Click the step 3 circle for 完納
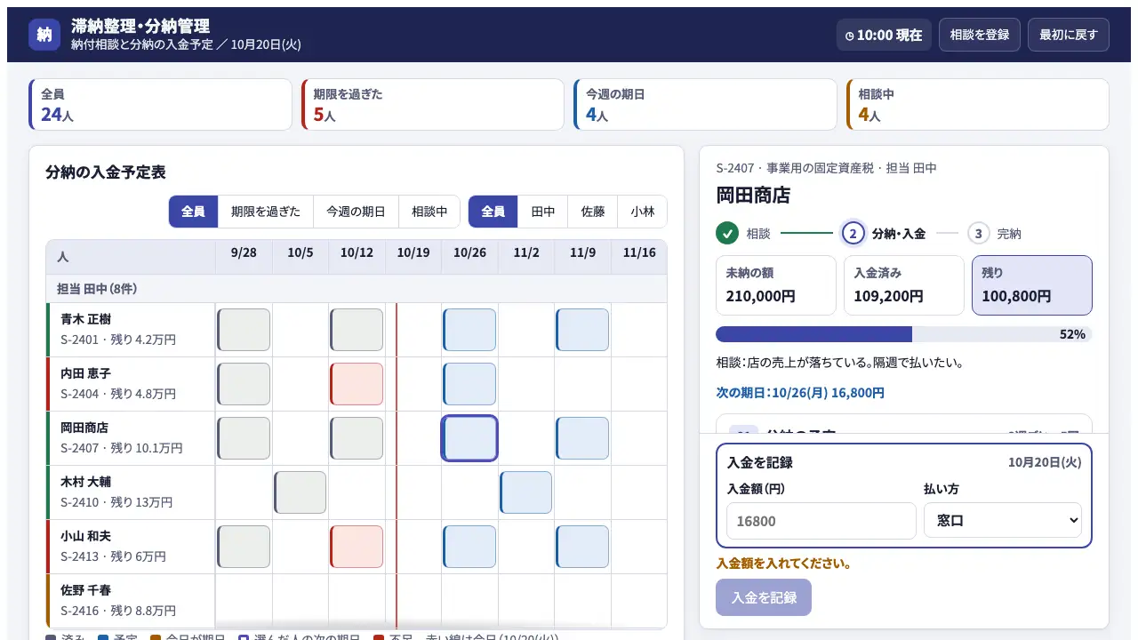 978,234
